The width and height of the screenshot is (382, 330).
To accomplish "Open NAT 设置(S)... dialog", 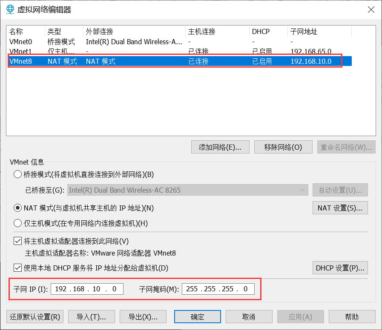I will pyautogui.click(x=340, y=208).
